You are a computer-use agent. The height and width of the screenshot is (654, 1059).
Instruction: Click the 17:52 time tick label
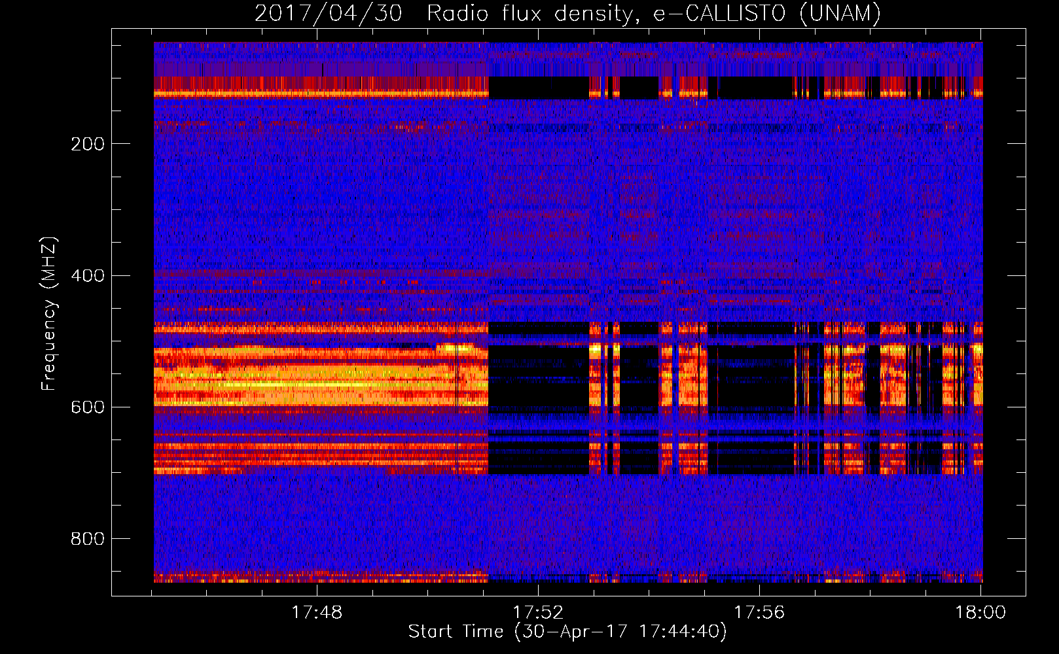[x=538, y=612]
